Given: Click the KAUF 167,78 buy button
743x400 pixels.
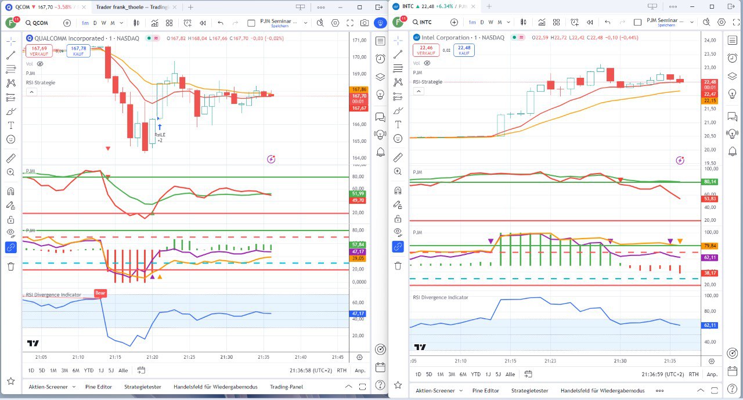Looking at the screenshot, I should [78, 51].
